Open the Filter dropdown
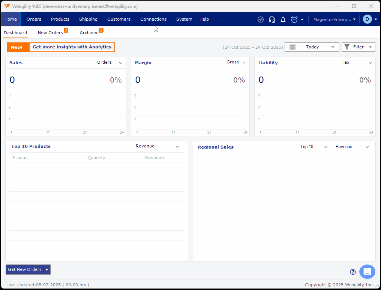This screenshot has width=381, height=290. [x=358, y=47]
